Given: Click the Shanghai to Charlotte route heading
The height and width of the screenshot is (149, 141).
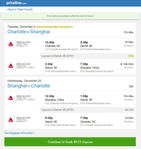Looking at the screenshot, I should pos(29,86).
